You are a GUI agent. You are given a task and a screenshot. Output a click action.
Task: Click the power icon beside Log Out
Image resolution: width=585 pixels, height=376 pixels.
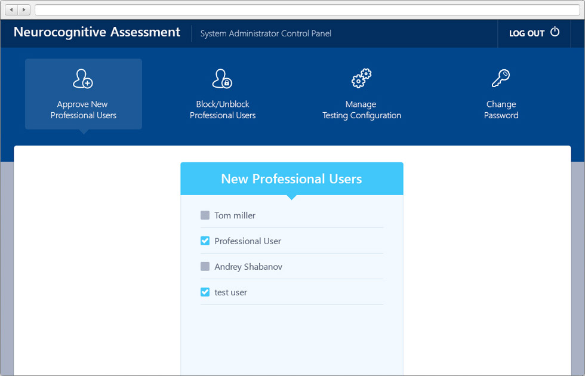[555, 32]
